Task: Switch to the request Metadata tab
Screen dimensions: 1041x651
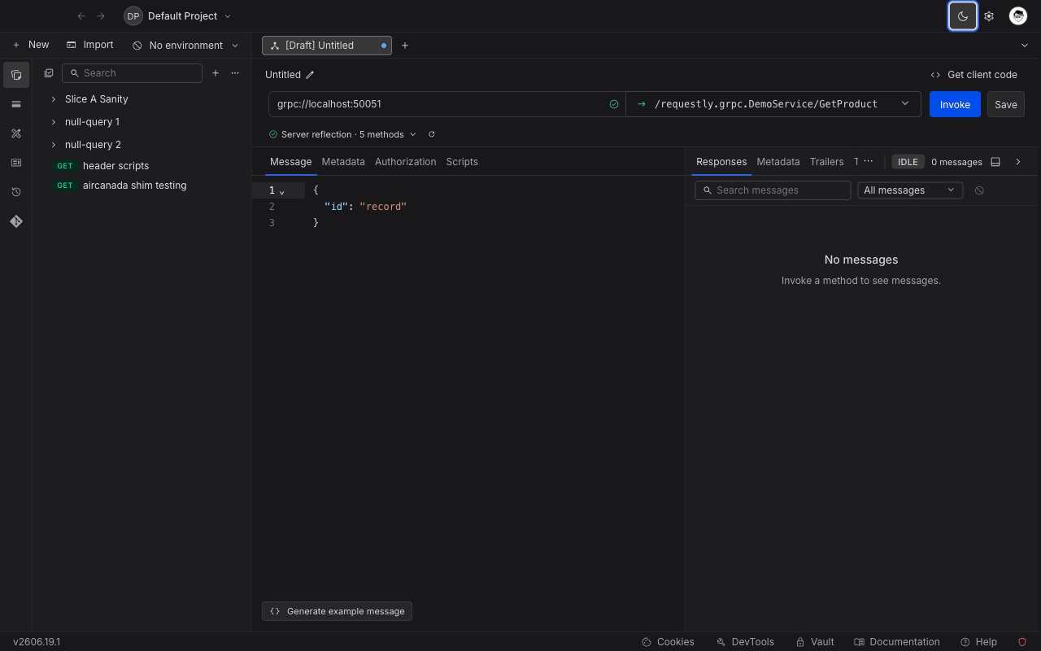Action: tap(343, 162)
